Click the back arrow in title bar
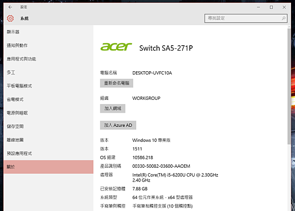The image size is (295, 211). pos(10,7)
